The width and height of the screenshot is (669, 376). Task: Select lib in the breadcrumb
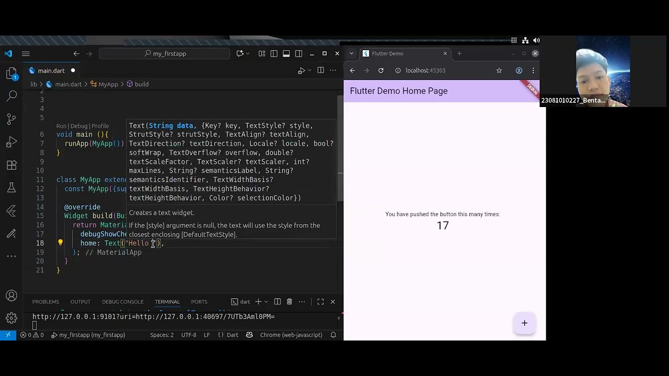[33, 84]
